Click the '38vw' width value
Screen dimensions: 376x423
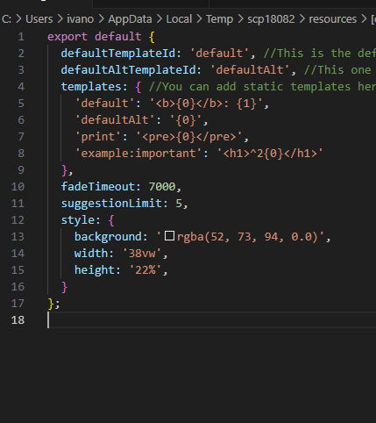click(142, 254)
